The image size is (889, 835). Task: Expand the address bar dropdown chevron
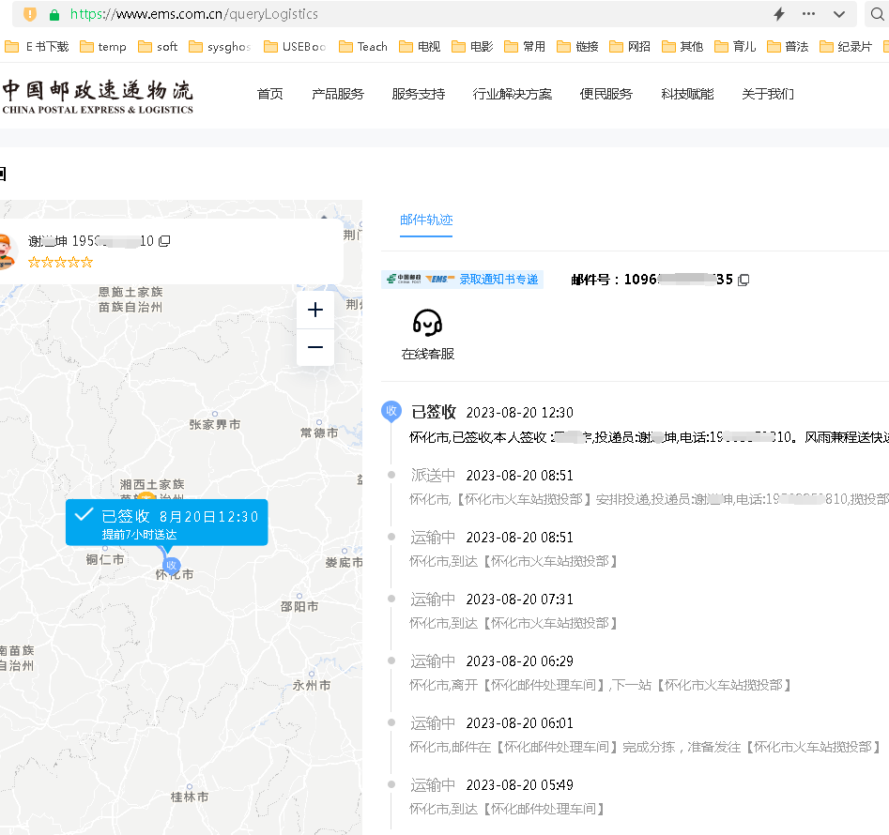838,14
